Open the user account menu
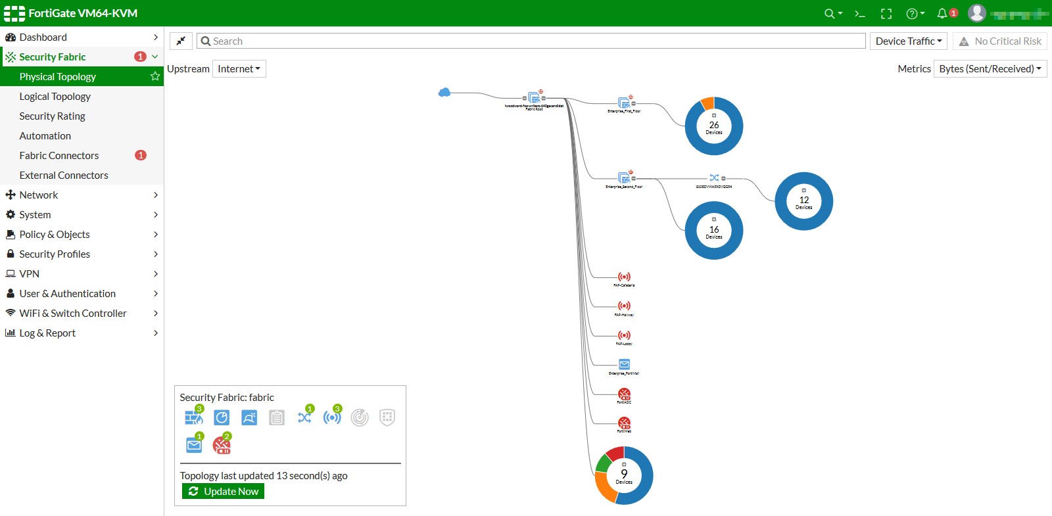Image resolution: width=1052 pixels, height=516 pixels. [x=1008, y=13]
